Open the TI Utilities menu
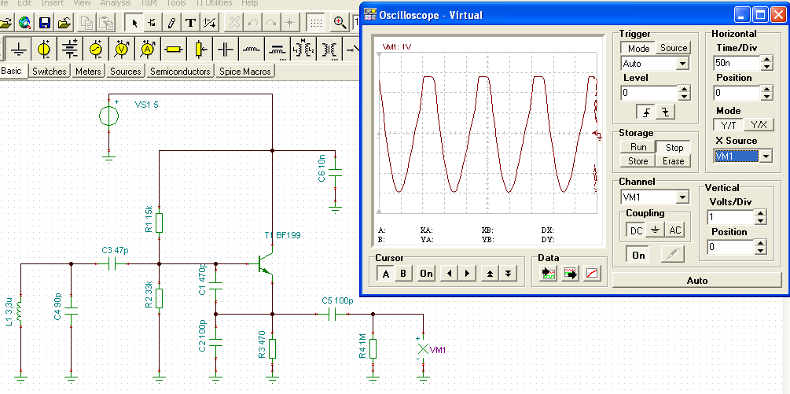This screenshot has height=394, width=790. pyautogui.click(x=214, y=3)
